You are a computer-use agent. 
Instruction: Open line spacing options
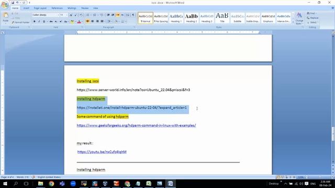click(x=109, y=21)
